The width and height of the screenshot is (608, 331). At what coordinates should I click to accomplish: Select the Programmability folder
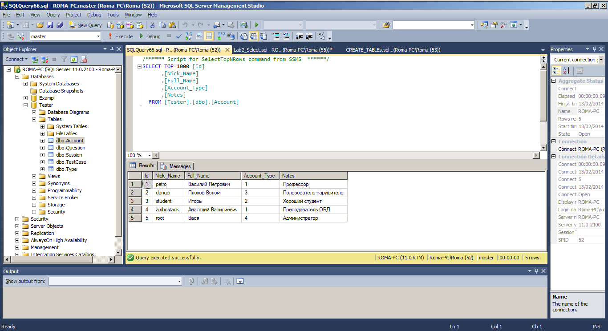[65, 190]
